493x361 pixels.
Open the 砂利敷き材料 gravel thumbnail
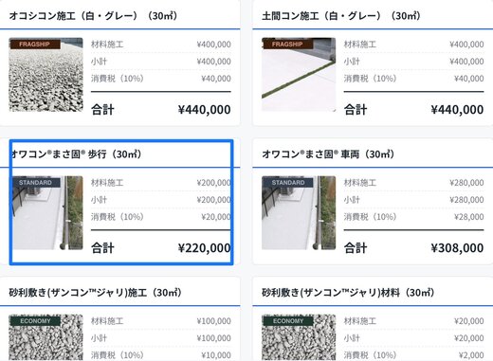(299, 337)
